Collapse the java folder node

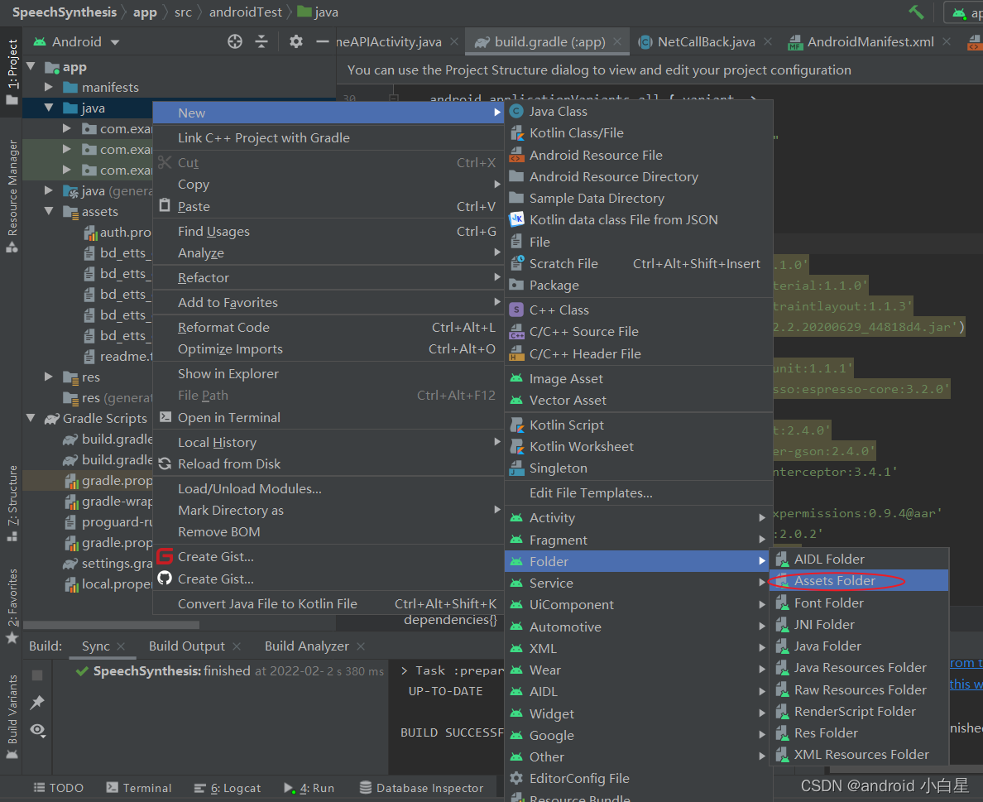(x=49, y=108)
